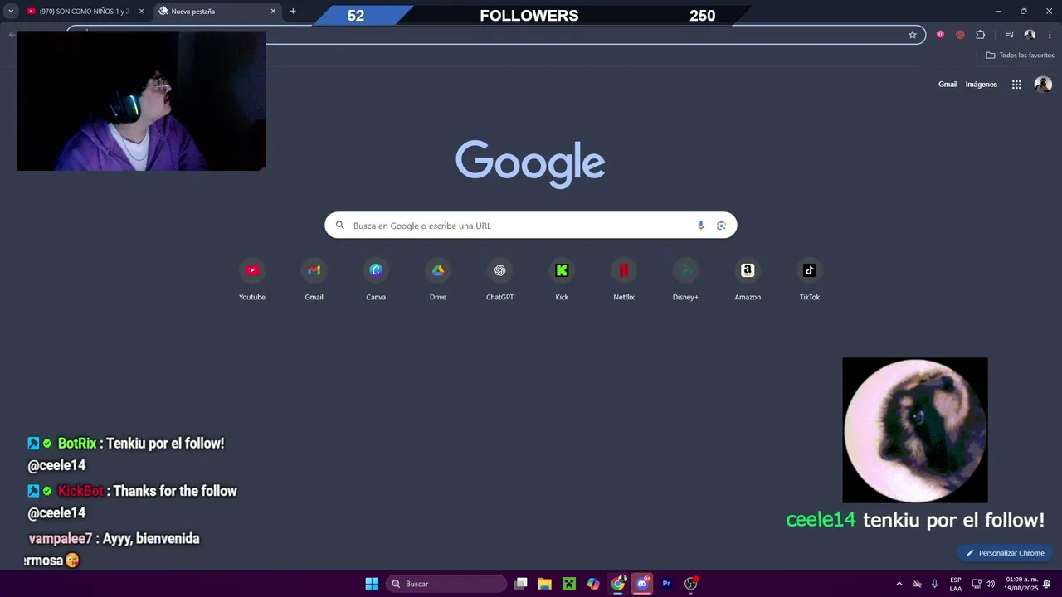
Task: Open the Gmail shortcut tile
Action: (x=314, y=279)
